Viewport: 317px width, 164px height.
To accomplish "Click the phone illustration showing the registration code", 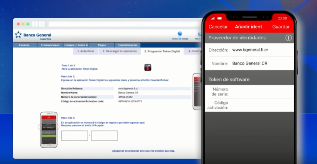I will [x=49, y=129].
